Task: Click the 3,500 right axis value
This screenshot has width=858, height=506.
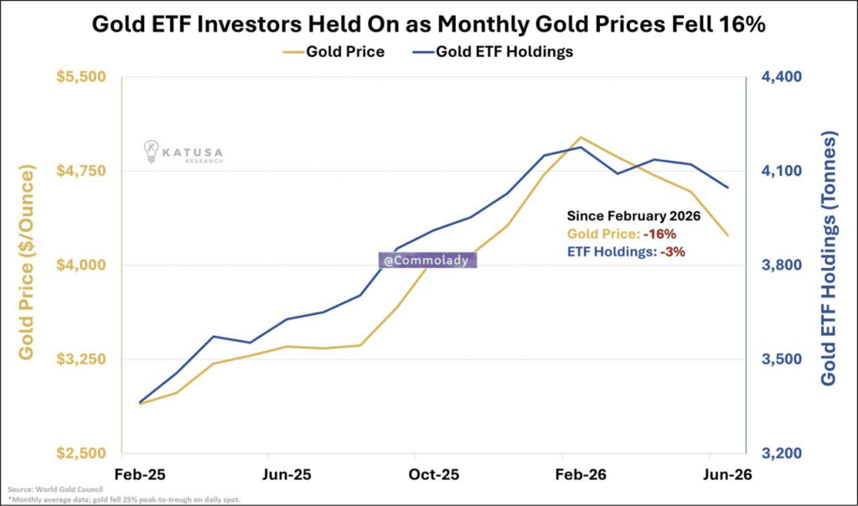Action: coord(782,359)
